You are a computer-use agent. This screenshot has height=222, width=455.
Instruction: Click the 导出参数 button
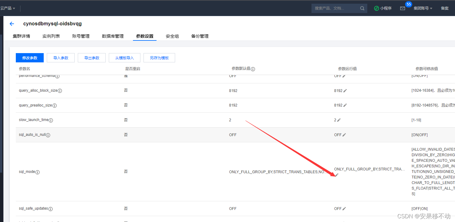91,58
